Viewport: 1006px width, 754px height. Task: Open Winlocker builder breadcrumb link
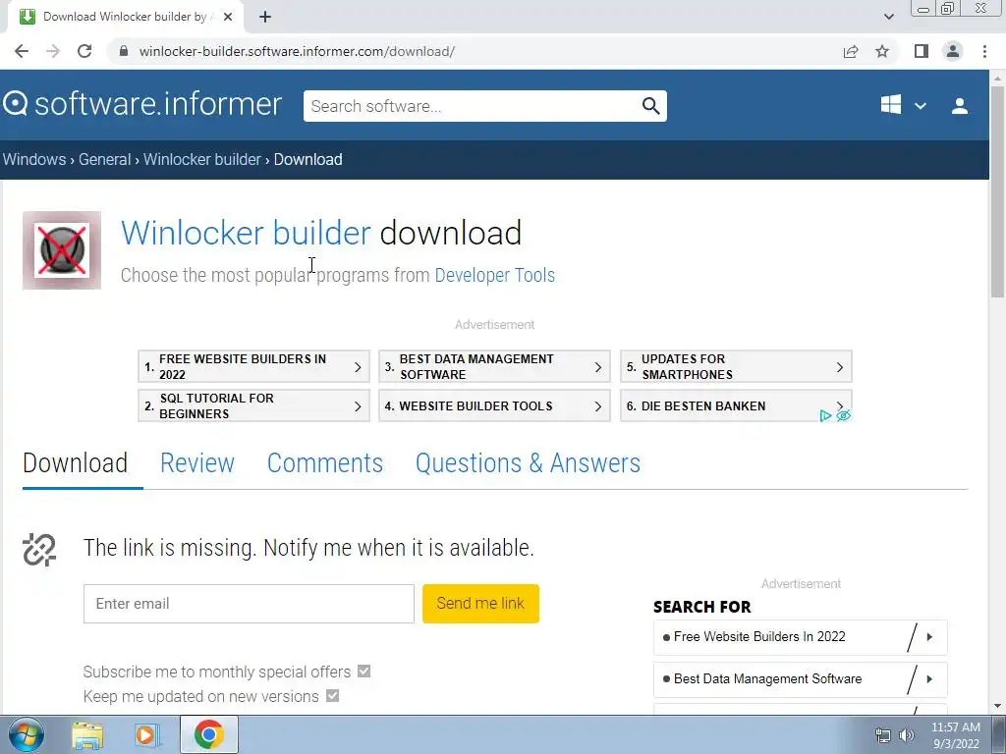(x=202, y=159)
